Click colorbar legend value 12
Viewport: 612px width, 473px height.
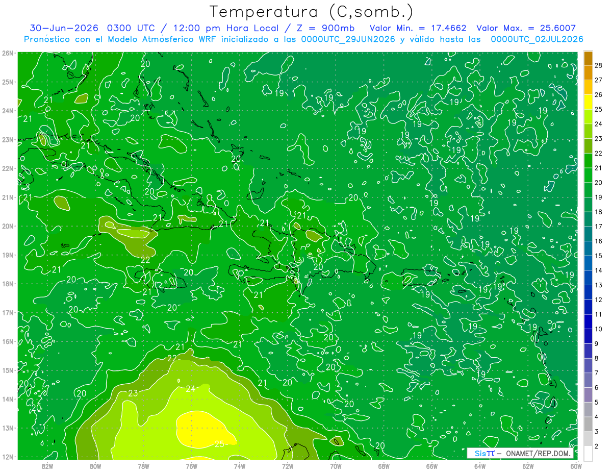598,300
